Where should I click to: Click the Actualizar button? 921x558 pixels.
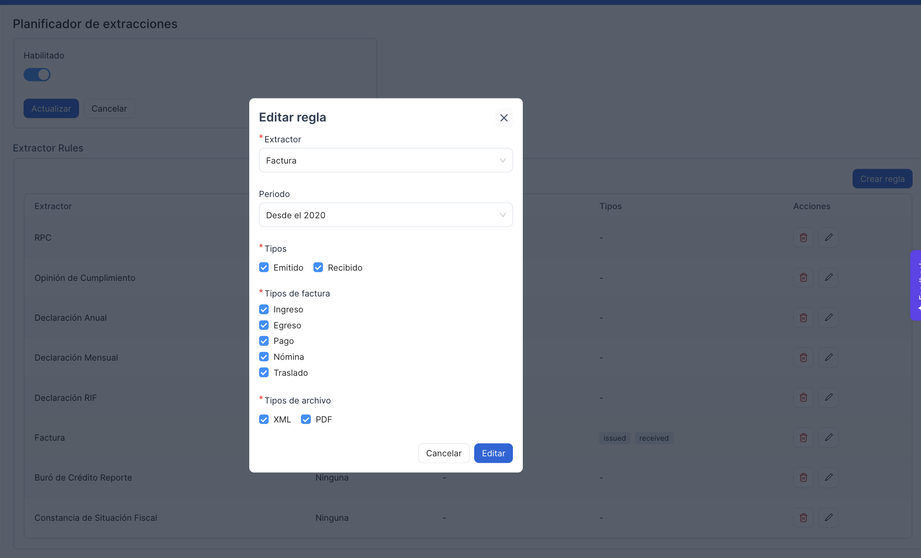tap(51, 109)
